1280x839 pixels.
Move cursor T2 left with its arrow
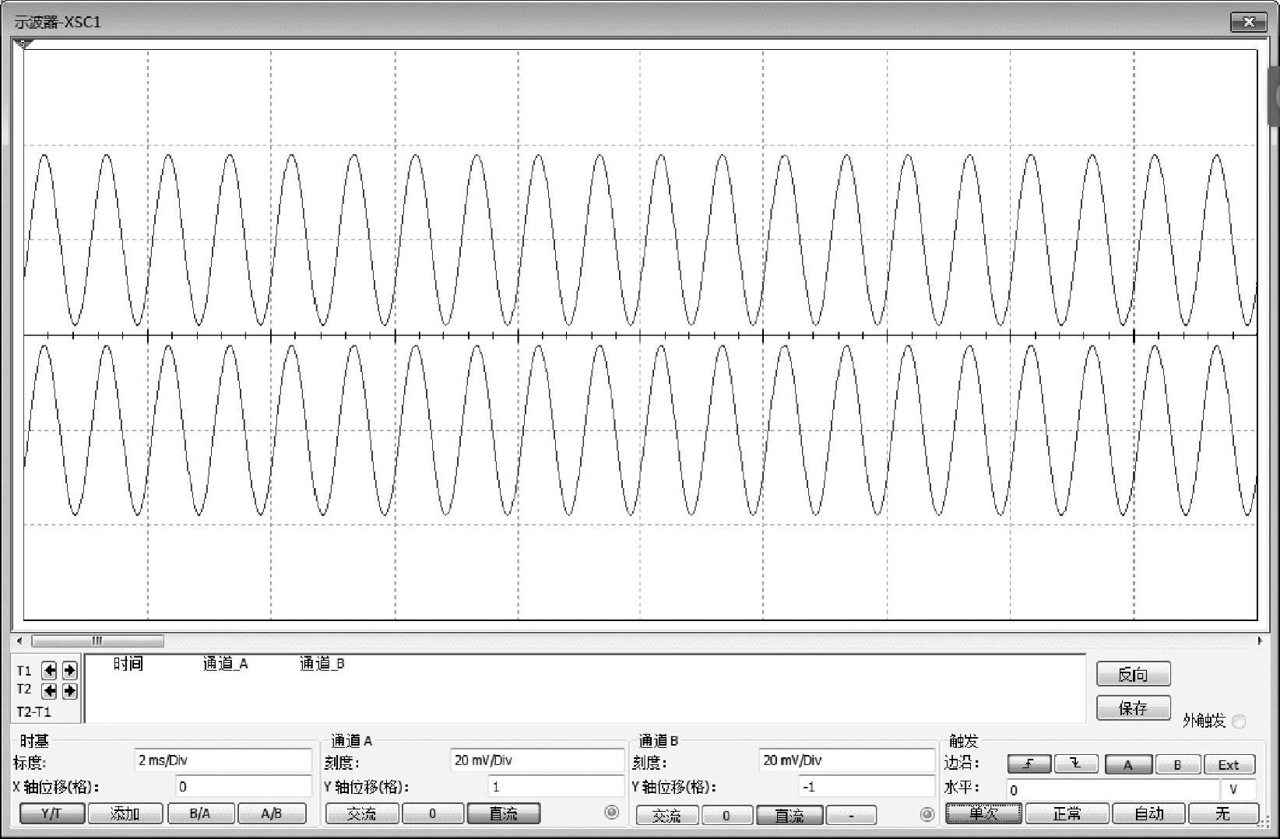click(49, 690)
